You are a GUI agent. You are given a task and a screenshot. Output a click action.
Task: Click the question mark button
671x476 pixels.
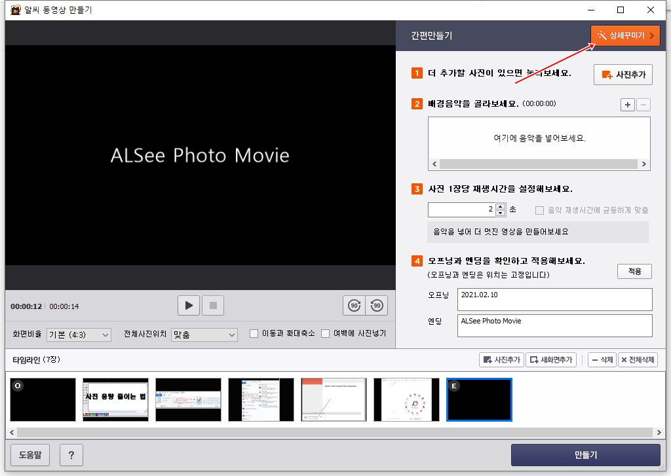point(71,455)
